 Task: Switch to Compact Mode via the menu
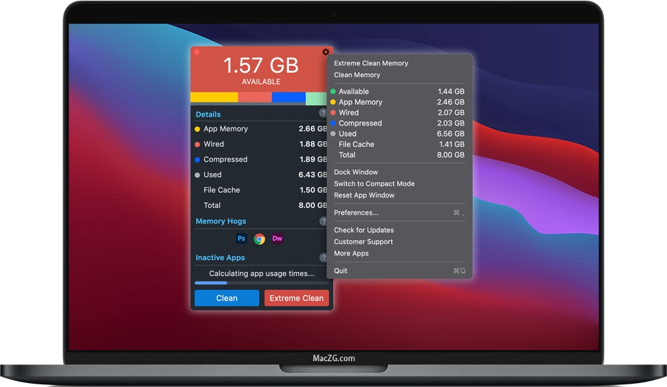(x=374, y=184)
